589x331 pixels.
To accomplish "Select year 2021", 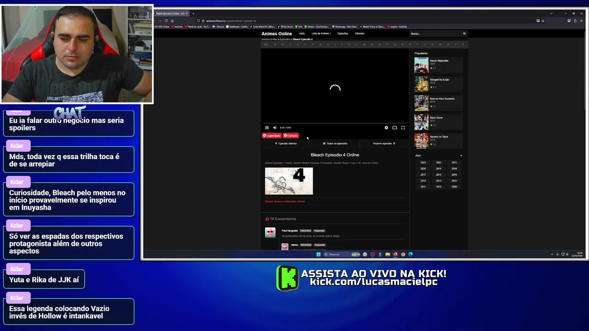I will (454, 162).
